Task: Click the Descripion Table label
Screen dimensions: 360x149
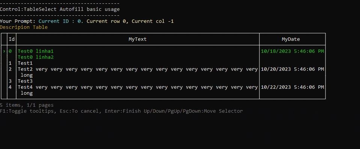Action: [24, 27]
